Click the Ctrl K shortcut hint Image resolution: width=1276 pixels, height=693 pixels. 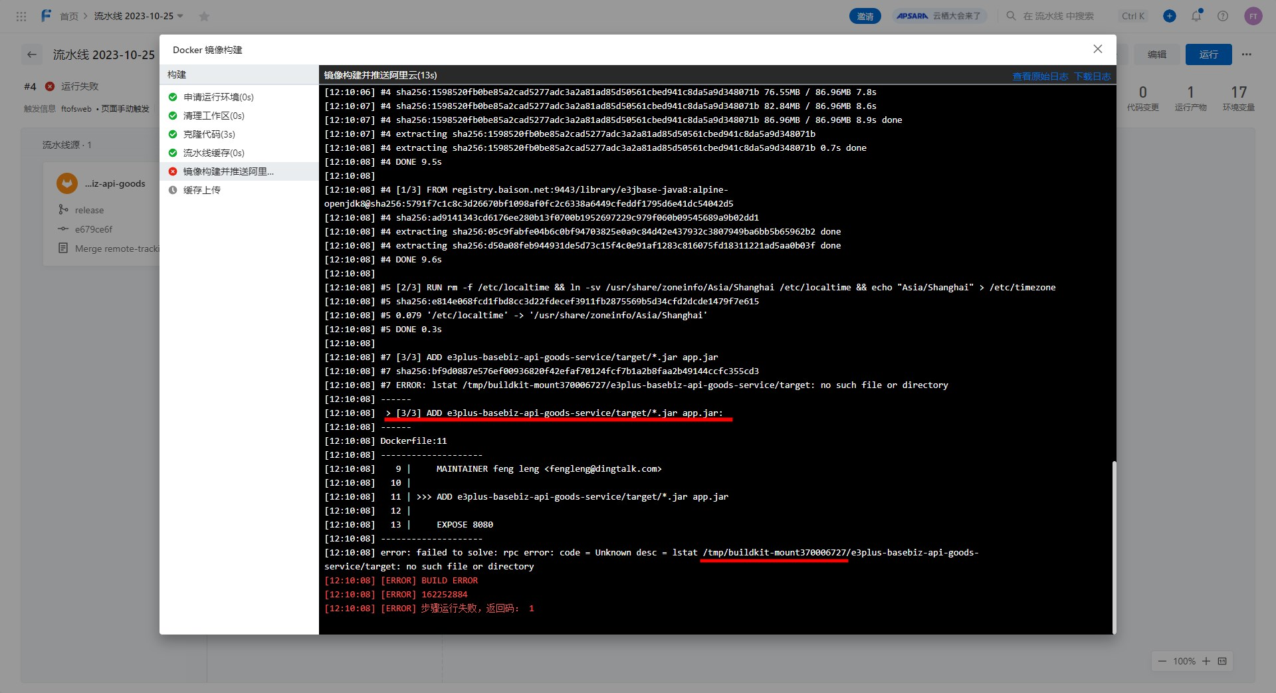1133,16
